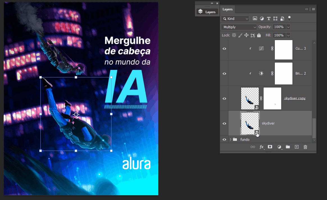327x200 pixels.
Task: Hide the skydiver layer
Action: click(x=224, y=123)
